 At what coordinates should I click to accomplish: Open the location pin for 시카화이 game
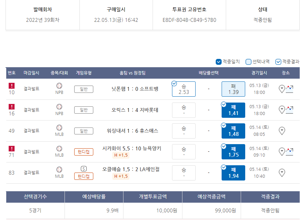click(282, 151)
